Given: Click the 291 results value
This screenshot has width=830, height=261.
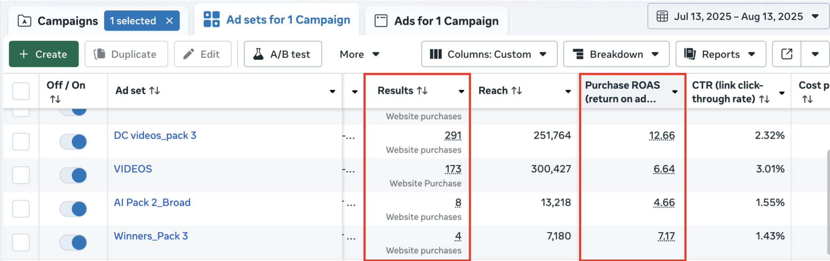Looking at the screenshot, I should click(x=453, y=136).
